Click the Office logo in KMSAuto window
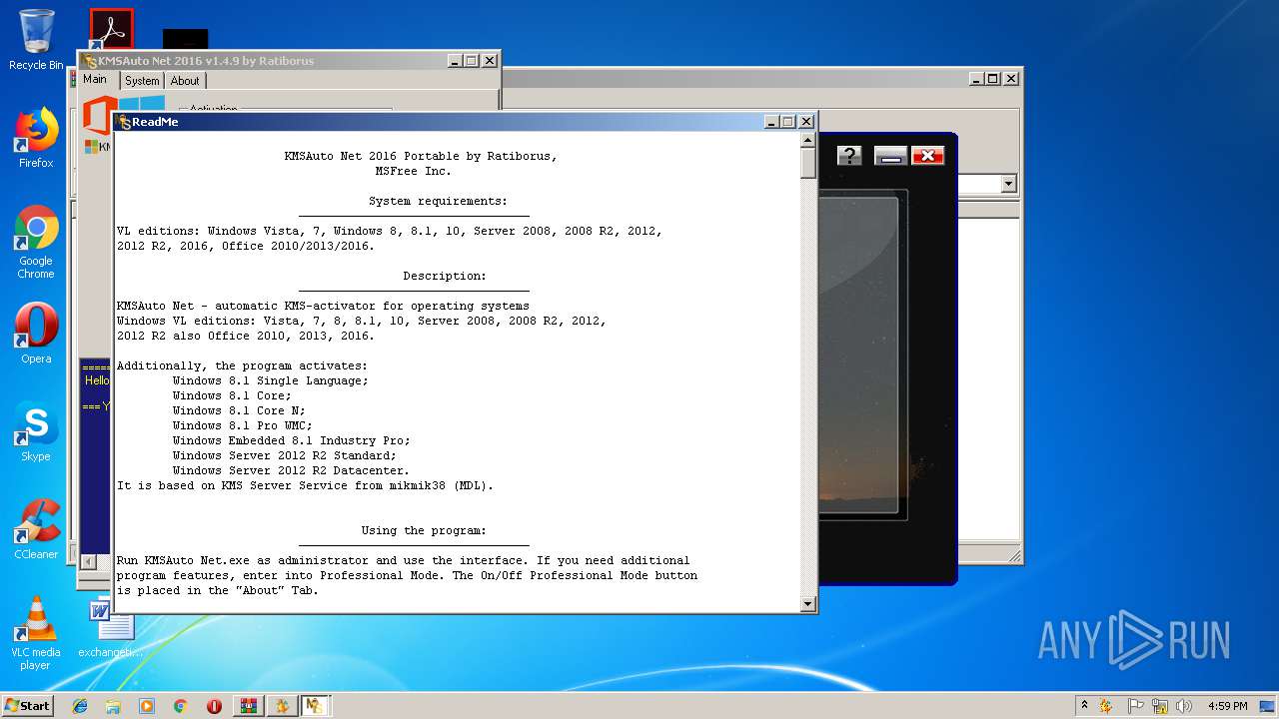This screenshot has height=719, width=1279. tap(96, 115)
